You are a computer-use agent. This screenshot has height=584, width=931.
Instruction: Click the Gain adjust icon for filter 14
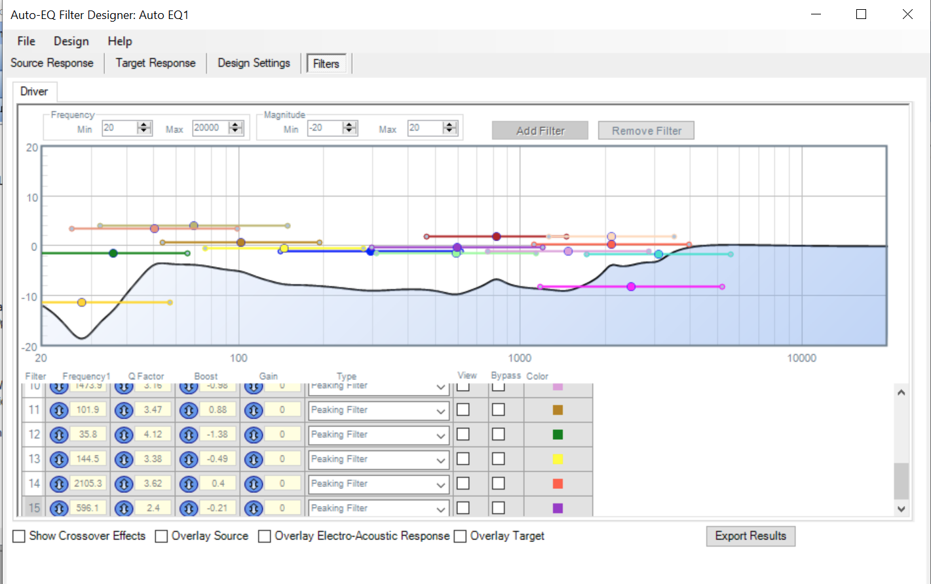[254, 484]
